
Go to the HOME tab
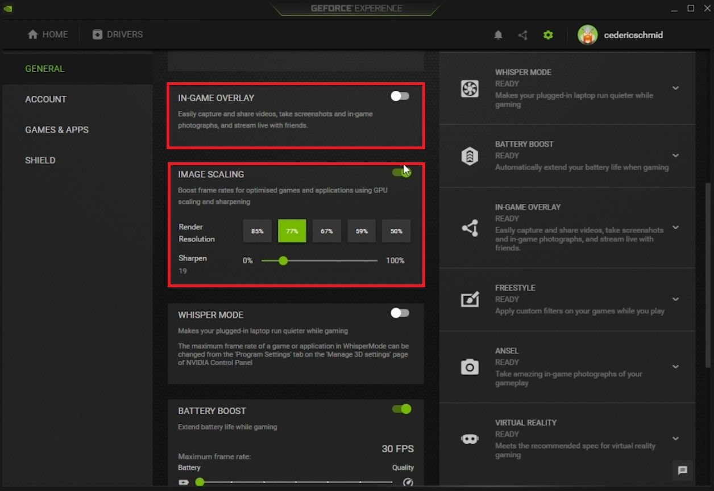pyautogui.click(x=48, y=35)
